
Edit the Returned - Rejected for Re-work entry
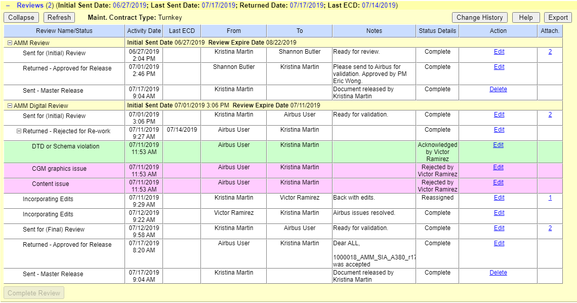499,130
